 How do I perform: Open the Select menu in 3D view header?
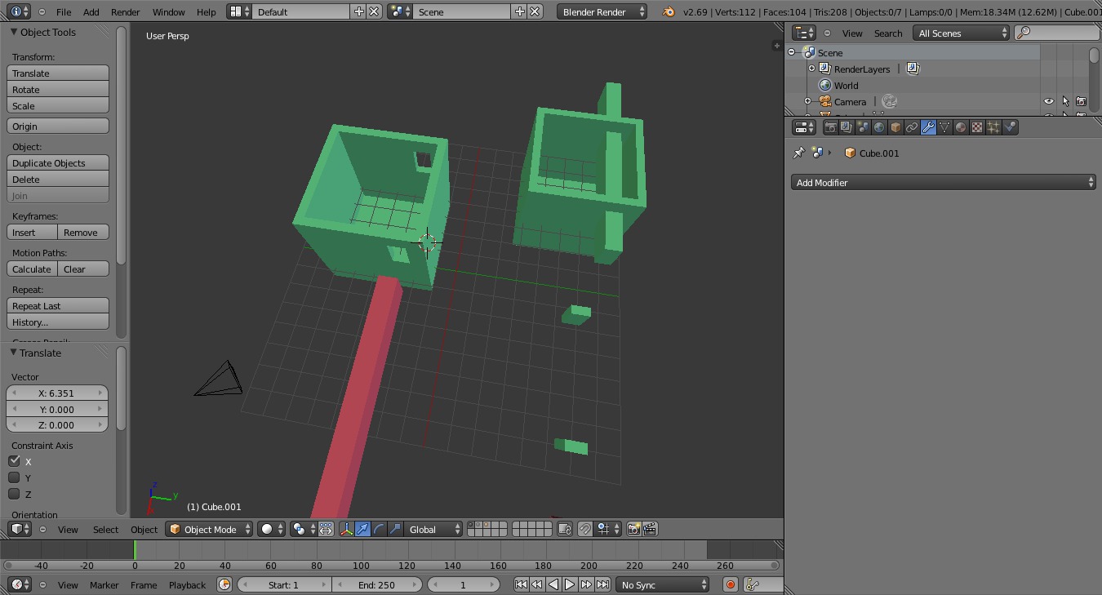105,529
